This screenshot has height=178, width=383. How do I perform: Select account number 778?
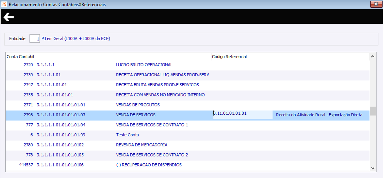click(x=29, y=155)
